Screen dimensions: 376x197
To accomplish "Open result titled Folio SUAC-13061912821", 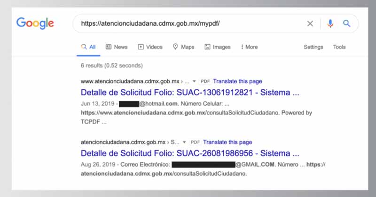I will [190, 92].
